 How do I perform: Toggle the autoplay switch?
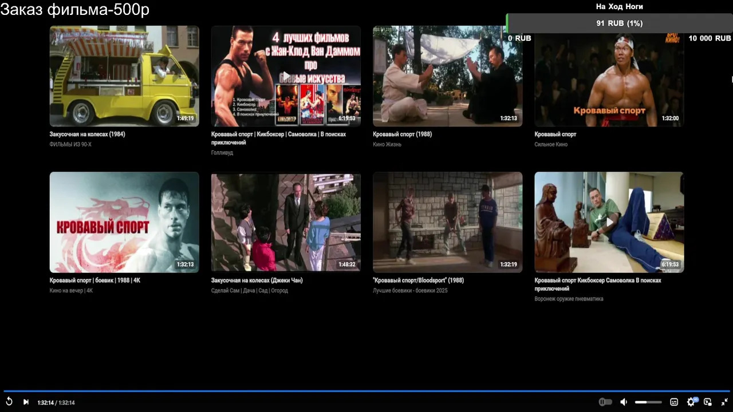[x=605, y=402]
